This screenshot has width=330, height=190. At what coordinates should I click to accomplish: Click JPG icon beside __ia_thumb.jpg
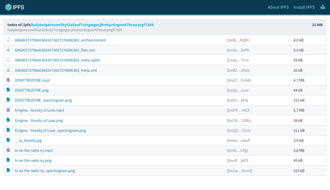click(8, 140)
